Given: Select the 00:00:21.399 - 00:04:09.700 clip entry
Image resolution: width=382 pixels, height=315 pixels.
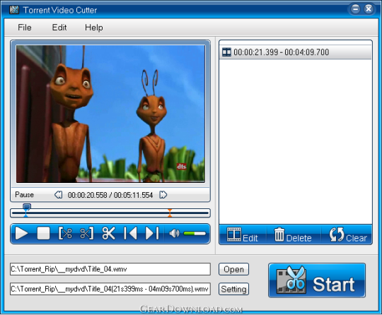Looking at the screenshot, I should [x=296, y=52].
